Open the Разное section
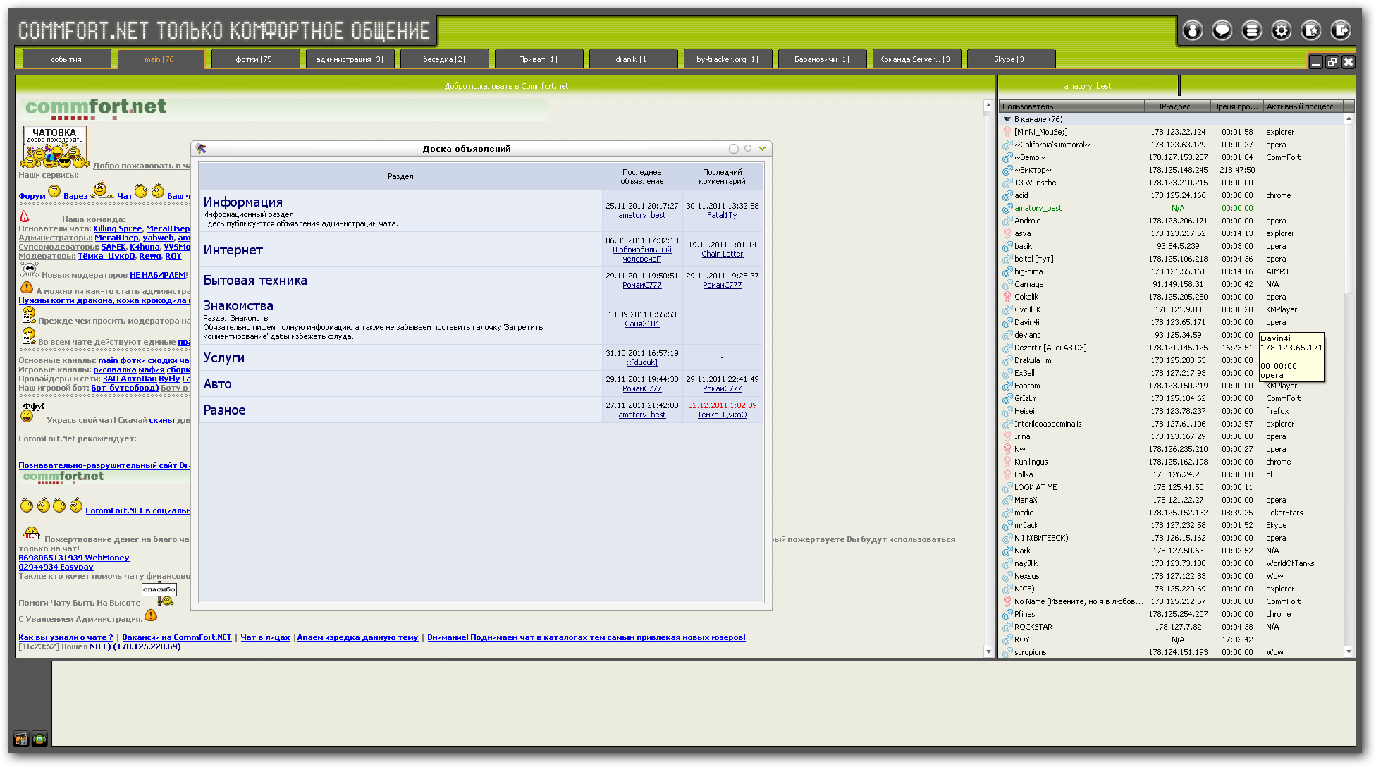 pyautogui.click(x=224, y=410)
